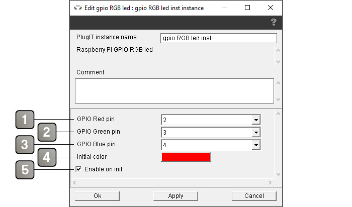Click the callout marker numbered 3

tap(25, 145)
